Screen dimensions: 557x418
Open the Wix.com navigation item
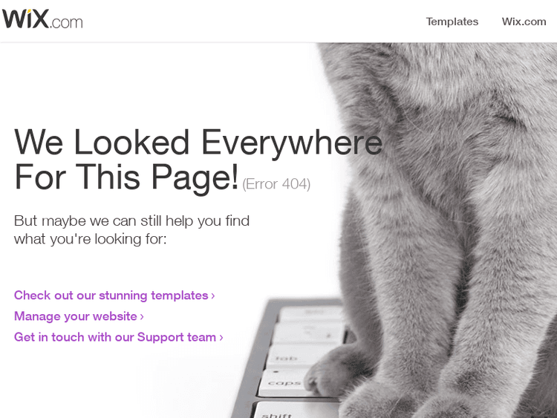pyautogui.click(x=524, y=22)
